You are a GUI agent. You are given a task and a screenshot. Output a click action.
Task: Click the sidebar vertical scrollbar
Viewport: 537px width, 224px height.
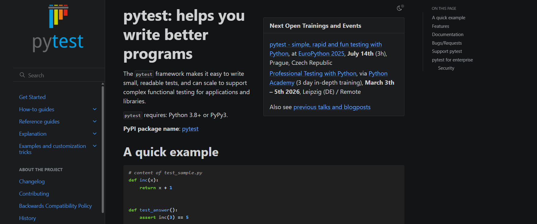103,149
